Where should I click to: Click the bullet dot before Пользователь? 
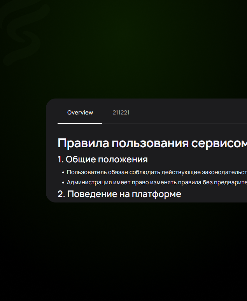click(x=63, y=172)
